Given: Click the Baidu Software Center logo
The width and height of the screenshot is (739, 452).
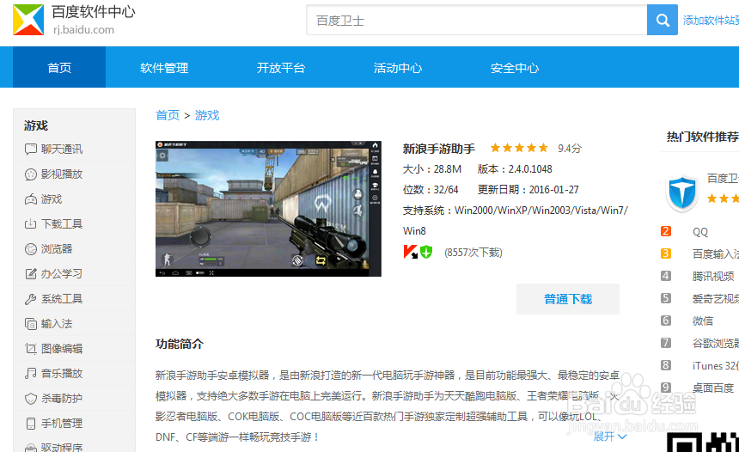Looking at the screenshot, I should coord(28,20).
